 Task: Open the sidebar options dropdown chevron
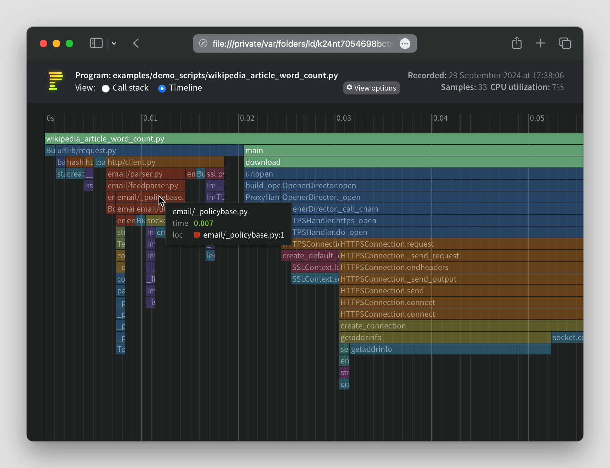[114, 43]
